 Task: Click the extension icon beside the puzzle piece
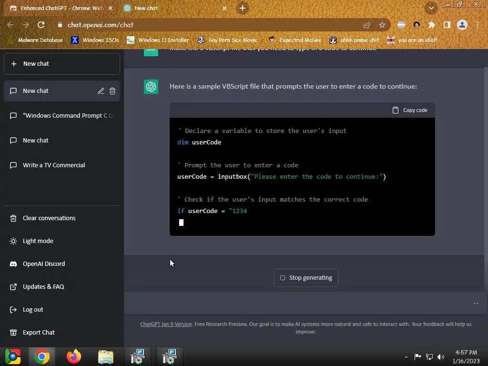point(417,25)
